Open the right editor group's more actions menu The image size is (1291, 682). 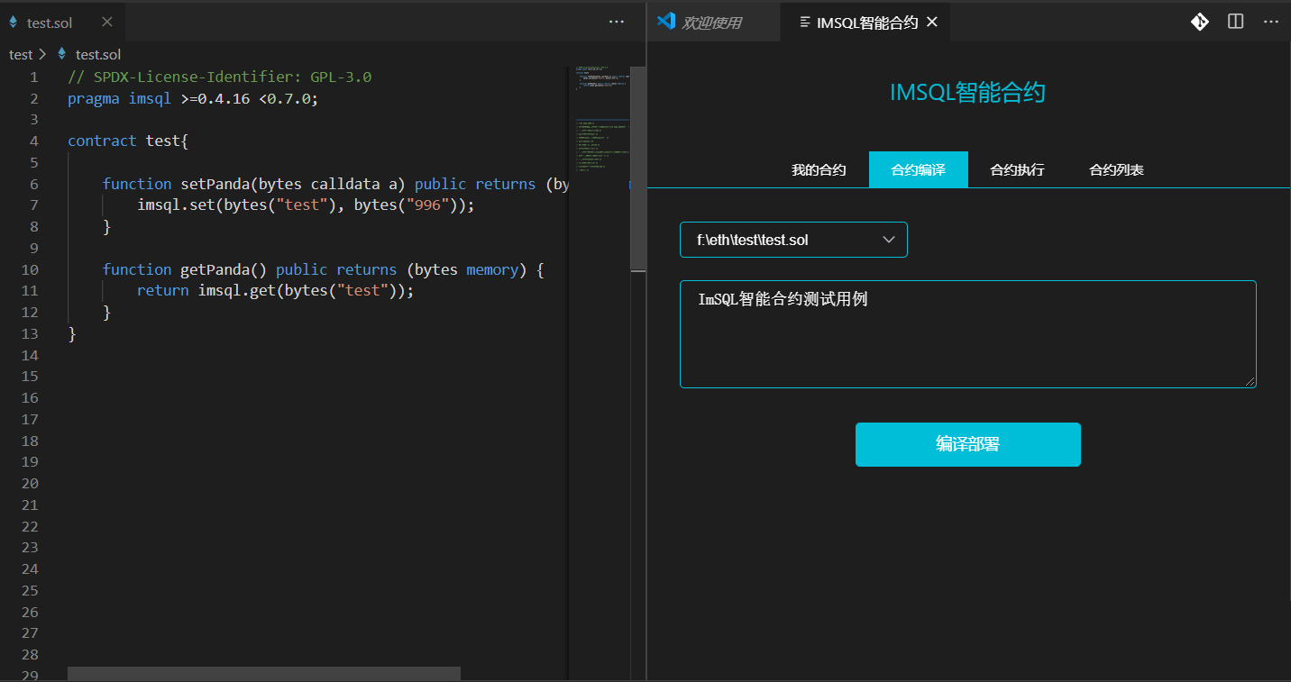(x=1271, y=22)
